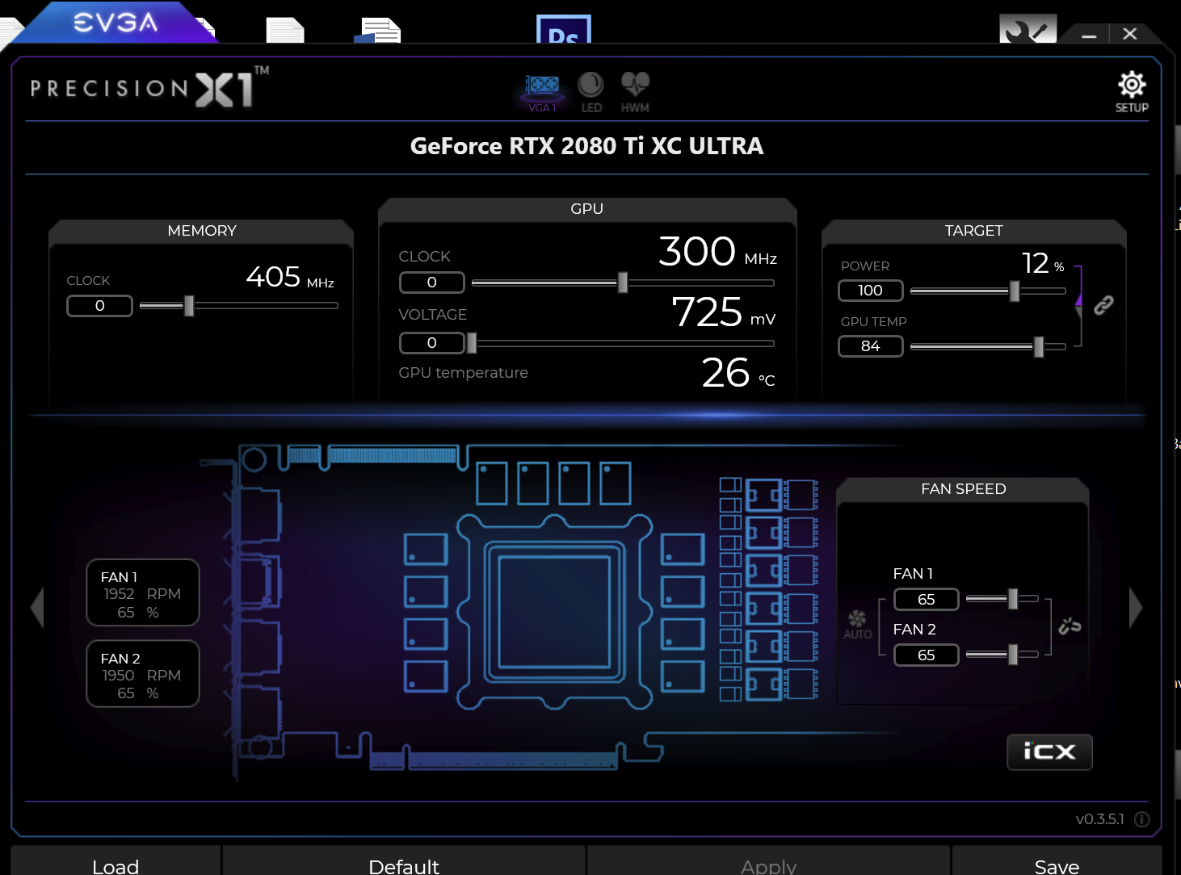Image resolution: width=1181 pixels, height=875 pixels.
Task: Toggle the fan speed sync link icon
Action: (x=1070, y=626)
